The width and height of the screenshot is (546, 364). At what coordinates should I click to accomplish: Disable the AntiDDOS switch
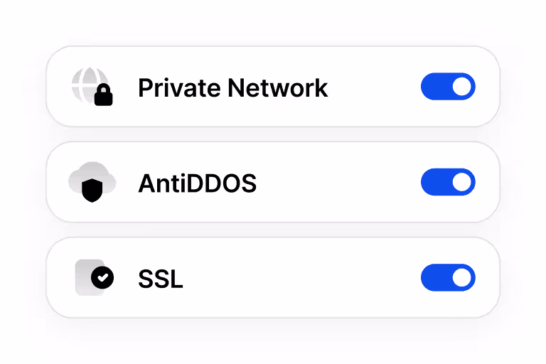[x=448, y=182]
